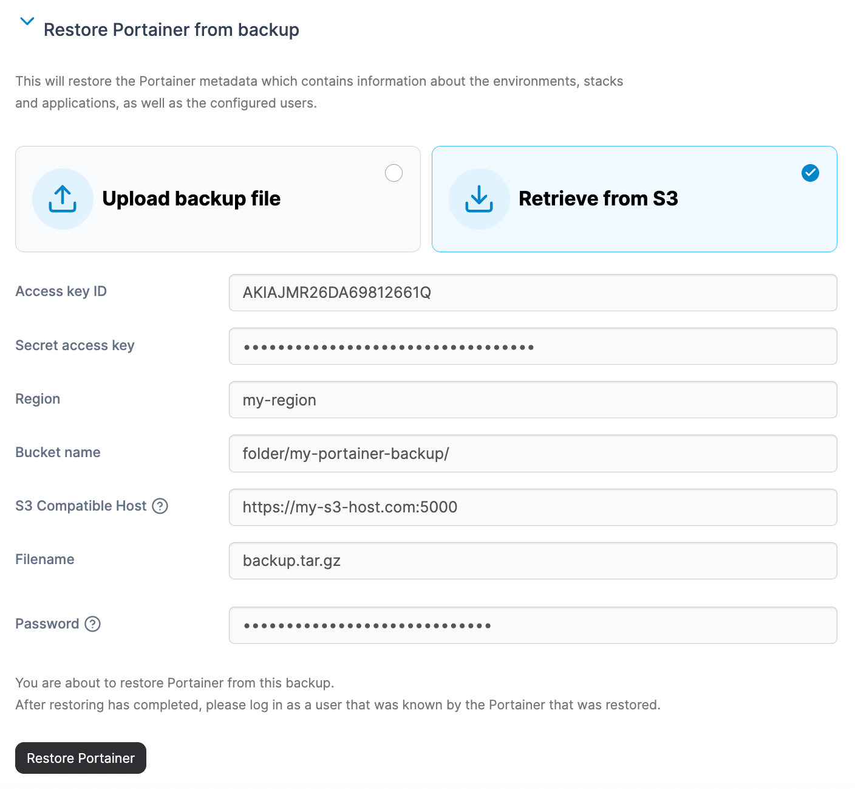Select the Upload backup file radio button

click(x=393, y=173)
